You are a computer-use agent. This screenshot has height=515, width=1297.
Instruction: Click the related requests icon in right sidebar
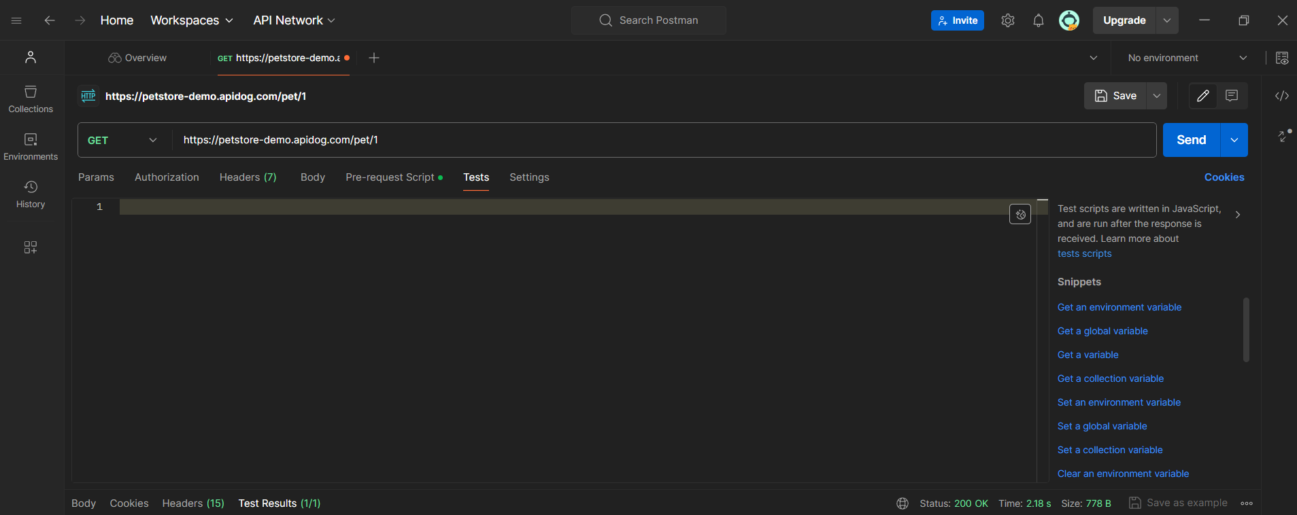pyautogui.click(x=1283, y=136)
